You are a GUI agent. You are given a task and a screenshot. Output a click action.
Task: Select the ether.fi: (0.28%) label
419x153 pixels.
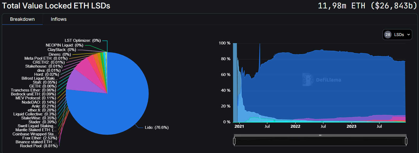point(42,110)
